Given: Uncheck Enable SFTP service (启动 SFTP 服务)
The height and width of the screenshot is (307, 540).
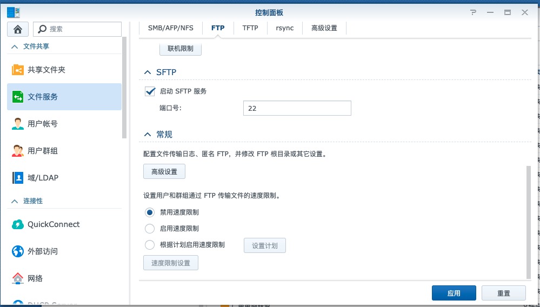Looking at the screenshot, I should pyautogui.click(x=150, y=91).
